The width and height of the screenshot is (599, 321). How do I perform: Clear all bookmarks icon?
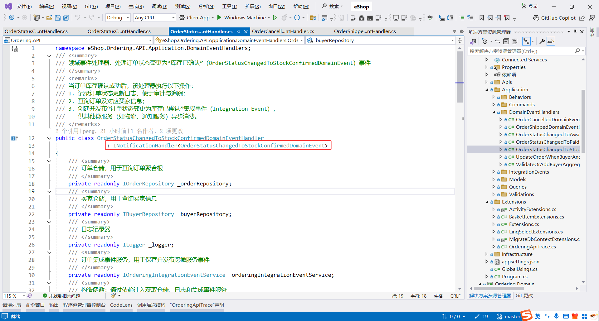[x=507, y=18]
